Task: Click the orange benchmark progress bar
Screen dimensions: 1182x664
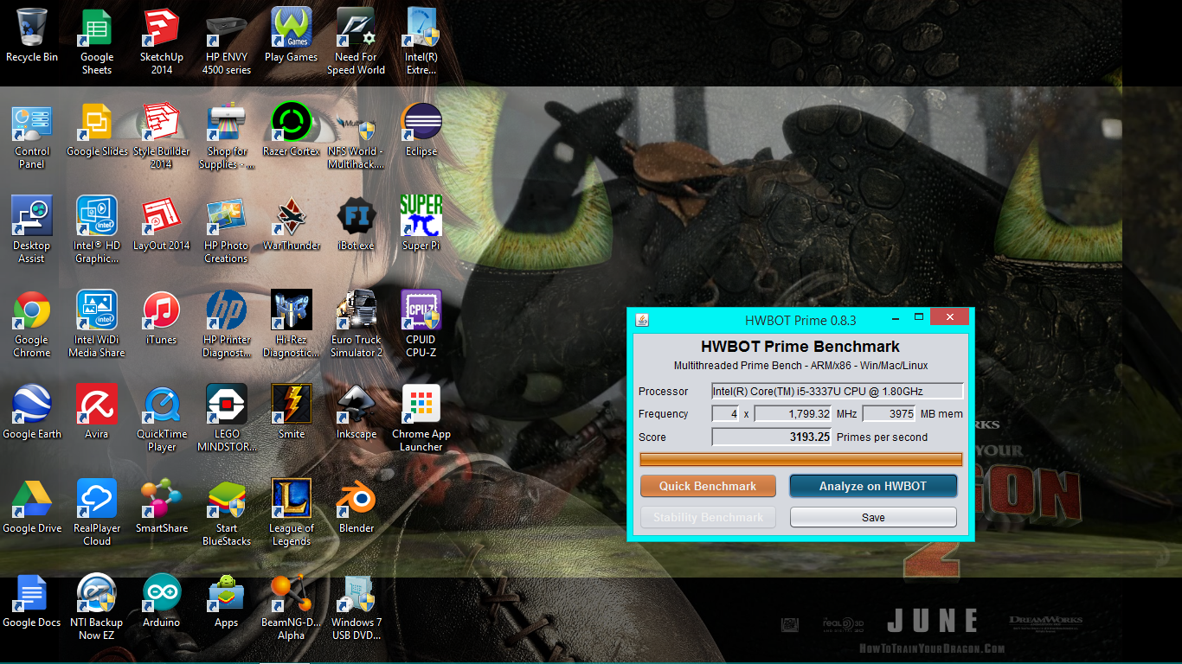Action: [800, 459]
